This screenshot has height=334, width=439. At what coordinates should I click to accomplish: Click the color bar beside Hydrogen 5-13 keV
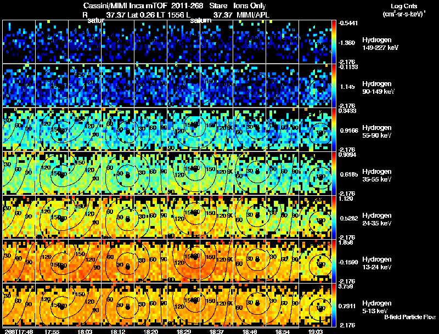tap(334, 305)
